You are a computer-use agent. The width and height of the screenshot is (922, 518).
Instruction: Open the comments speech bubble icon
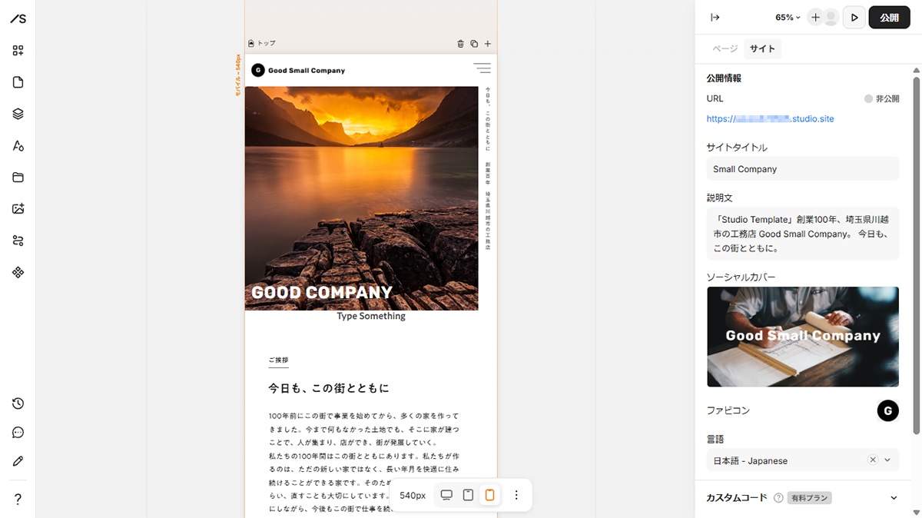click(x=18, y=433)
